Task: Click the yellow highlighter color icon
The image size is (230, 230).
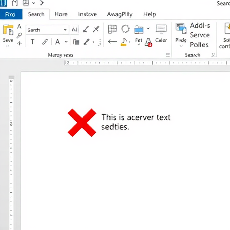Action: [x=124, y=42]
